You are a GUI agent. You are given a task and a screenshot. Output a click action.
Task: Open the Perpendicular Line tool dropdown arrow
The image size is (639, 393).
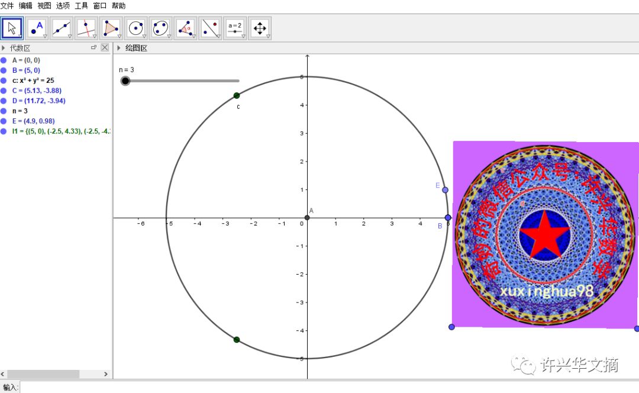(x=95, y=36)
